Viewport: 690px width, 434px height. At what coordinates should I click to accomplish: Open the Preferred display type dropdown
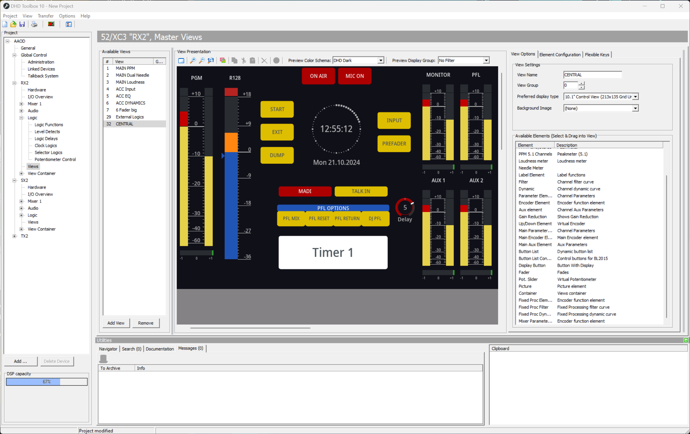[x=635, y=97]
